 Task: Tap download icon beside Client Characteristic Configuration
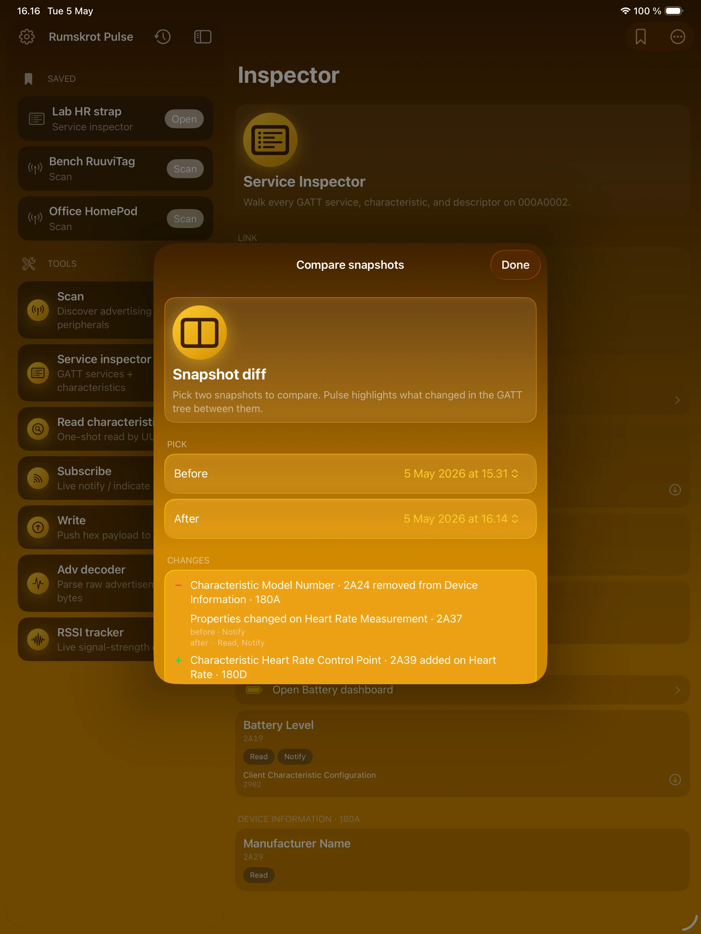[x=675, y=780]
